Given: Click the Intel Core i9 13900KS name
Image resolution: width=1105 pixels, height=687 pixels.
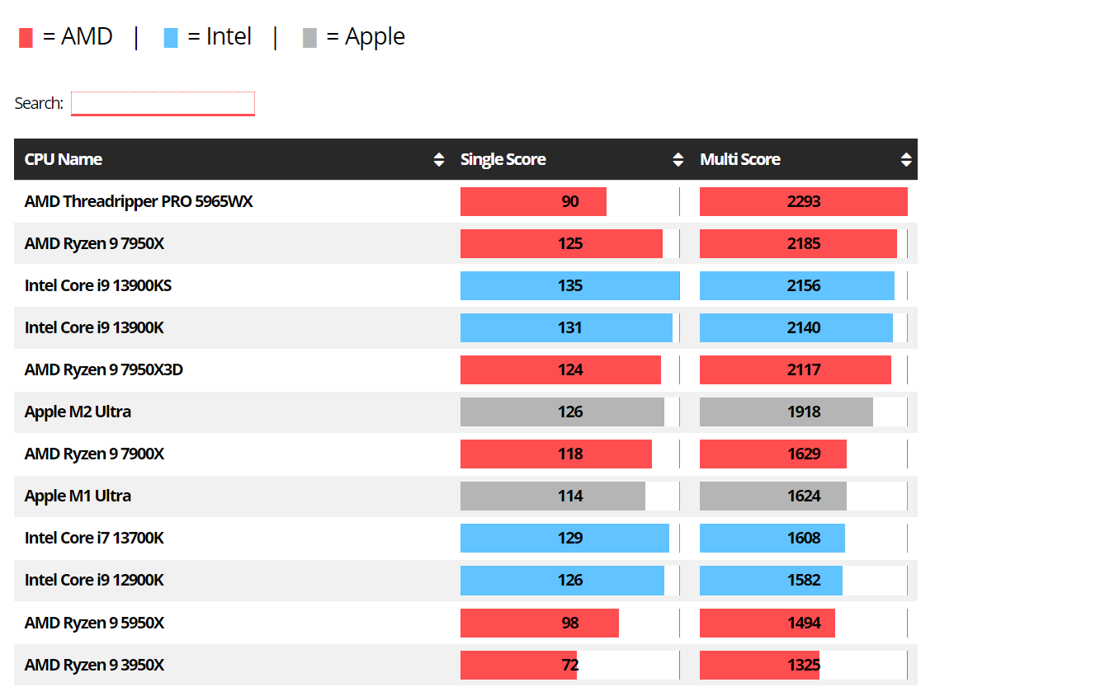Looking at the screenshot, I should 98,286.
